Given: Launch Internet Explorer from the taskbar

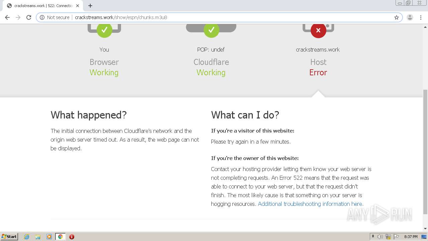Looking at the screenshot, I should pos(27,237).
